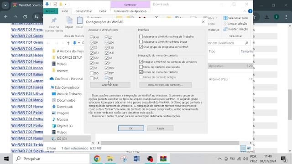Image resolution: width=292 pixels, height=164 pixels.
Task: Click the red recorder taskbar icon
Action: 150,159
